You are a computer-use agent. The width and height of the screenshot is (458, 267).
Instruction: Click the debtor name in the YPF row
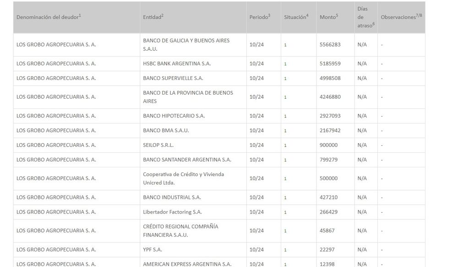point(56,250)
